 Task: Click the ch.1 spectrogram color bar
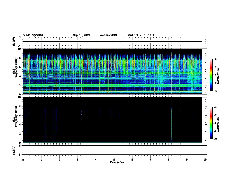coord(211,75)
